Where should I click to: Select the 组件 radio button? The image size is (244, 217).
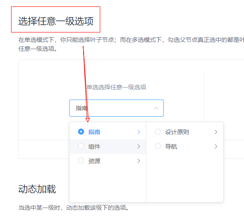pyautogui.click(x=81, y=146)
